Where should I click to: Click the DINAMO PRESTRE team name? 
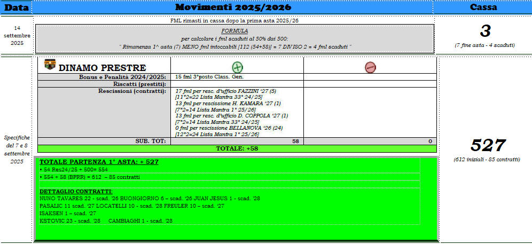click(x=101, y=68)
